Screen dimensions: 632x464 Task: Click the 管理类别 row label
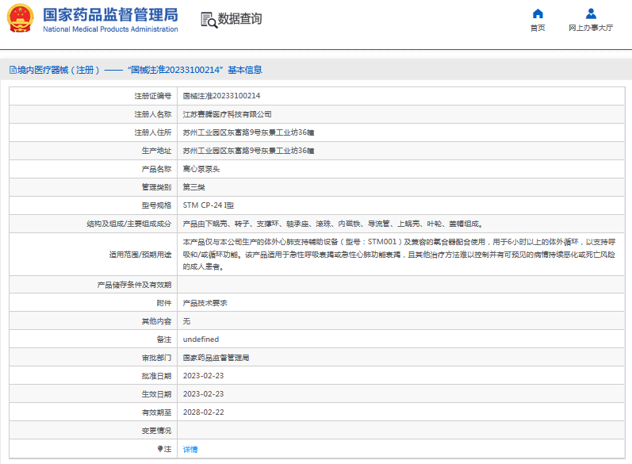tap(156, 187)
